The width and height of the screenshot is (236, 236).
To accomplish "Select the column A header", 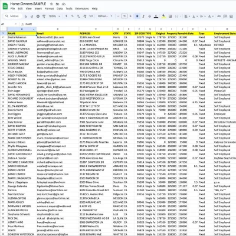I will coord(22,29).
